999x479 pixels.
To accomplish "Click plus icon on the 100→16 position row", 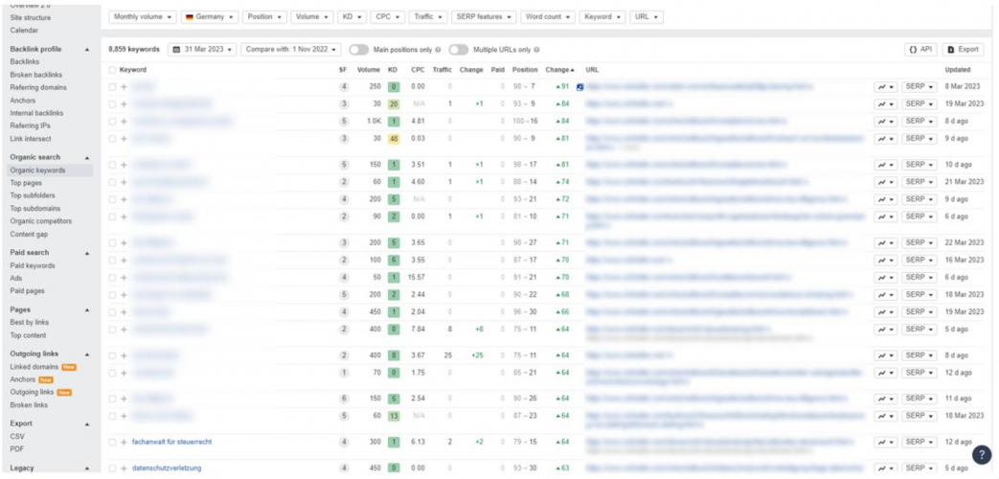I will click(x=124, y=121).
